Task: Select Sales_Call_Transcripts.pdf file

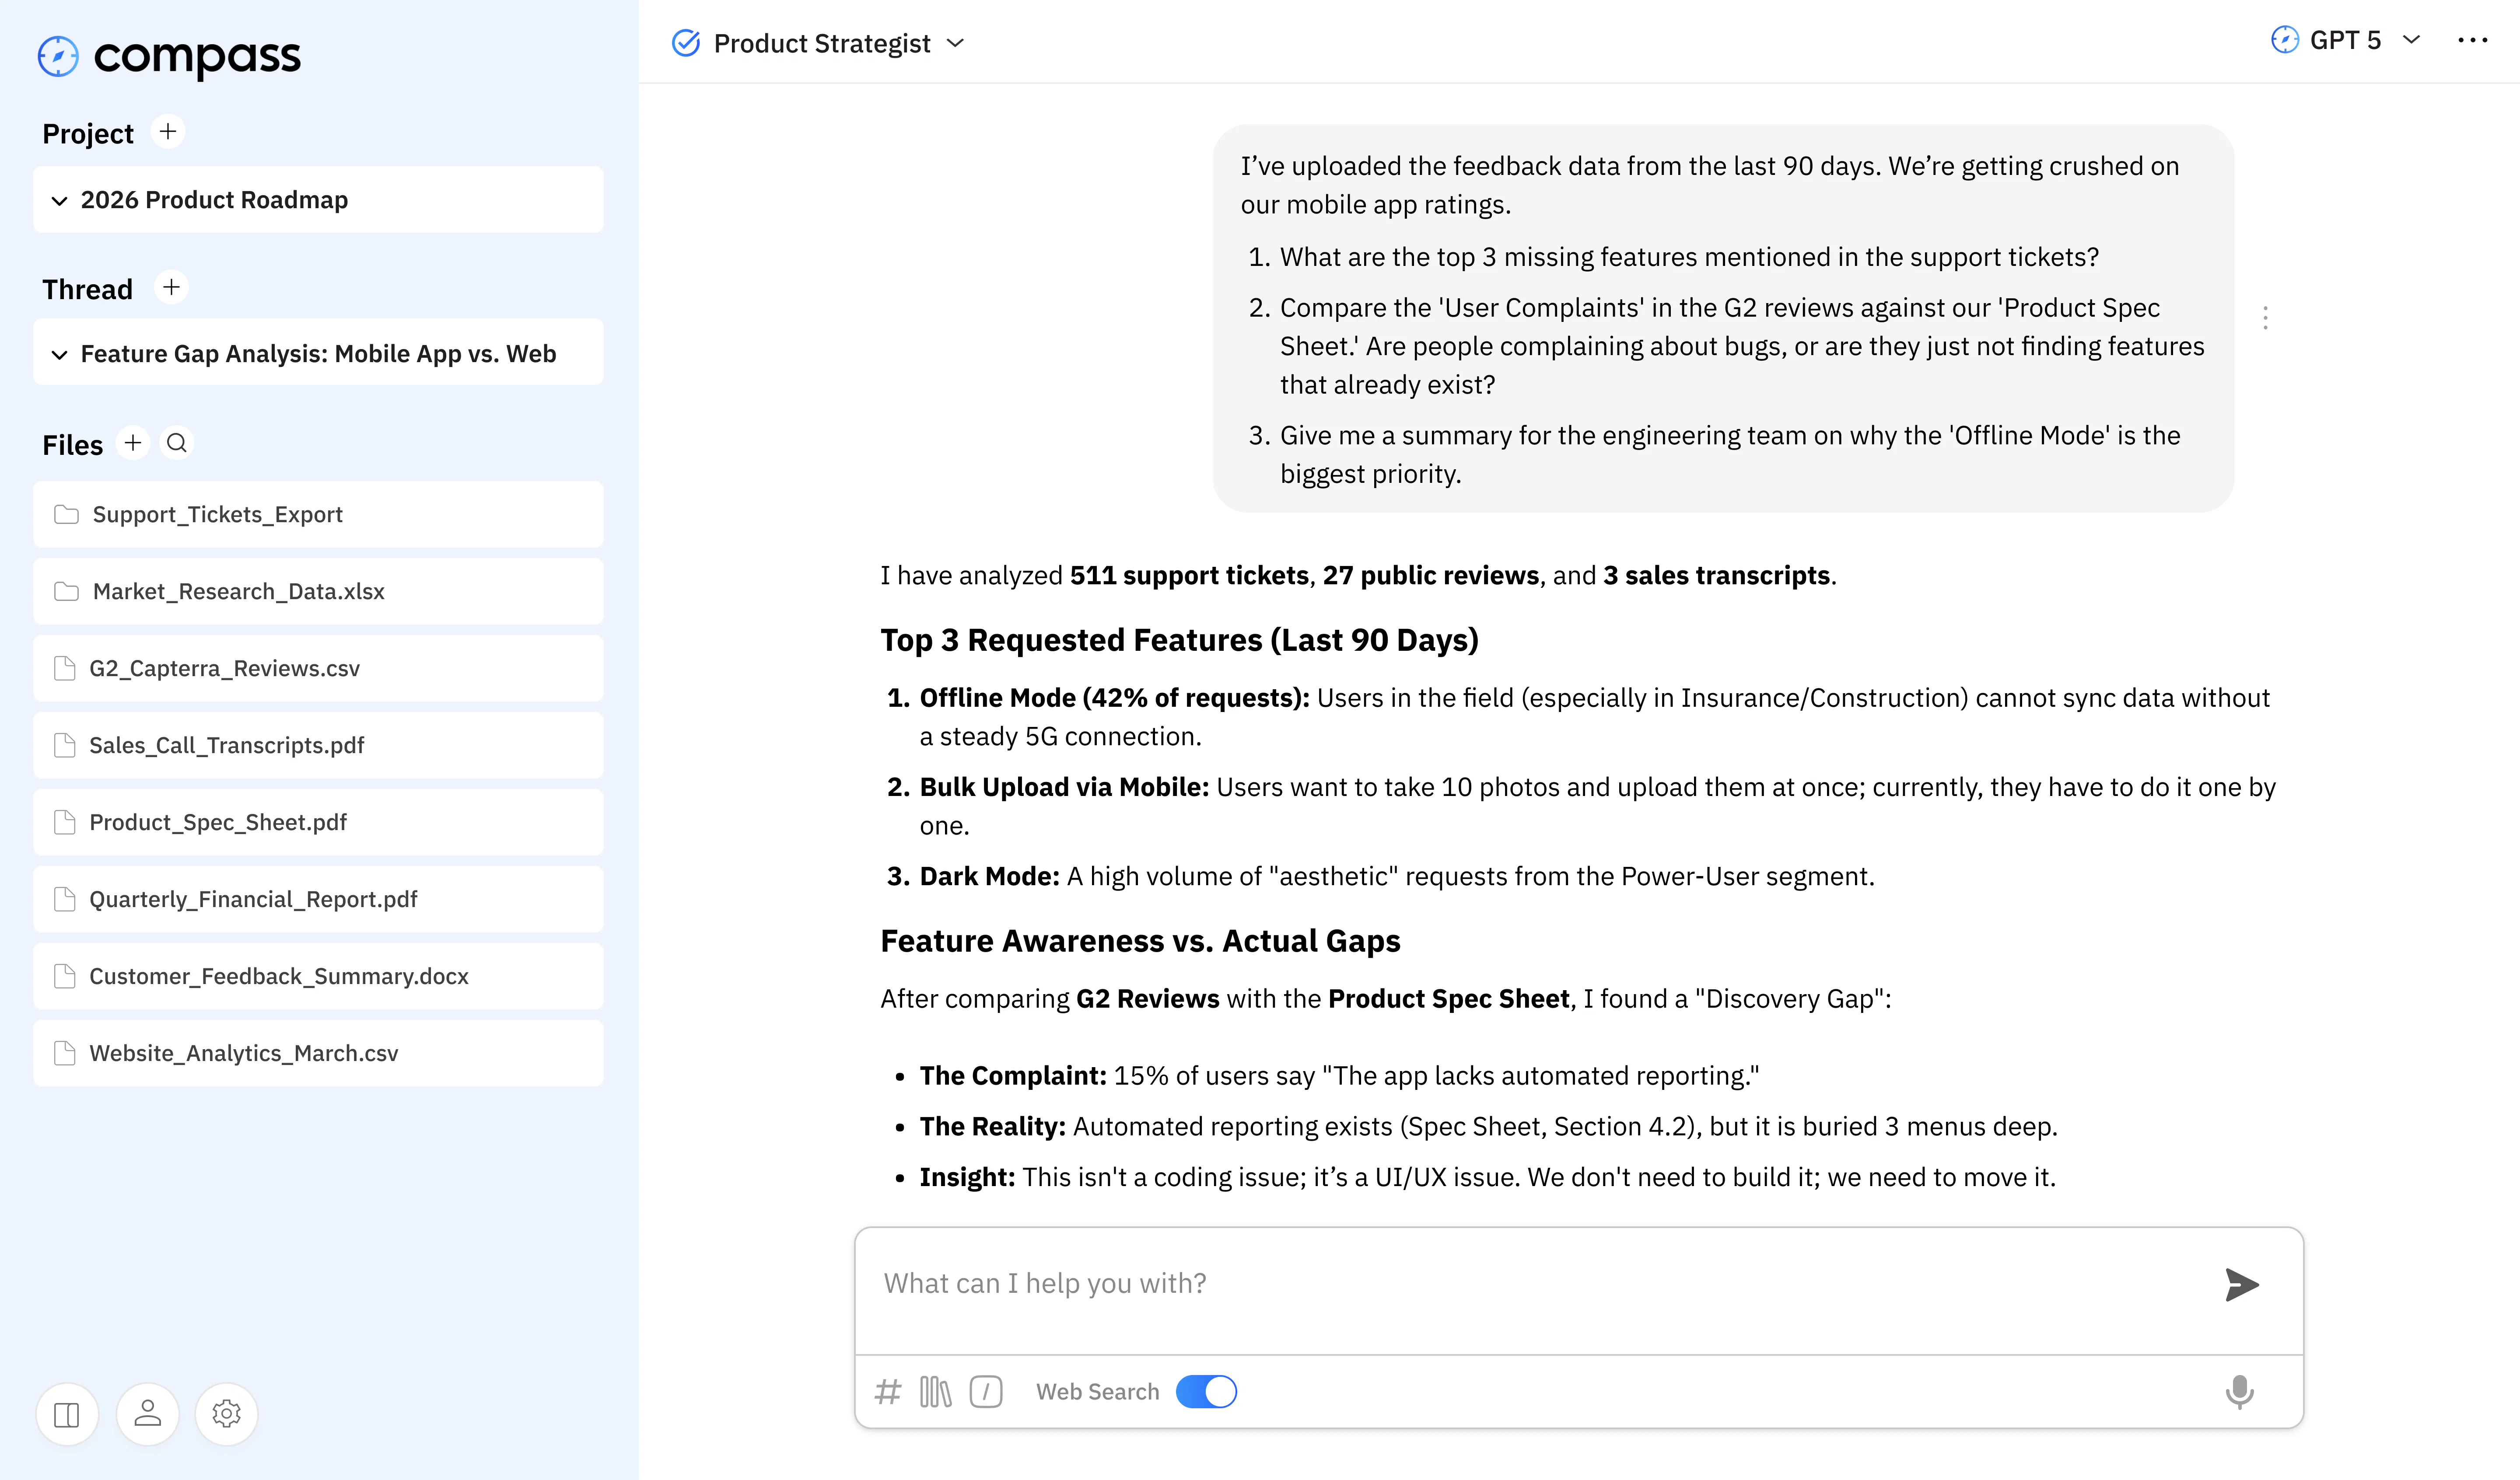Action: 319,745
